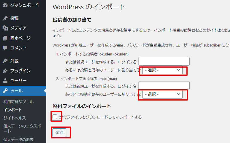Click the Pages icon in sidebar
The height and width of the screenshot is (143, 230).
(5, 38)
